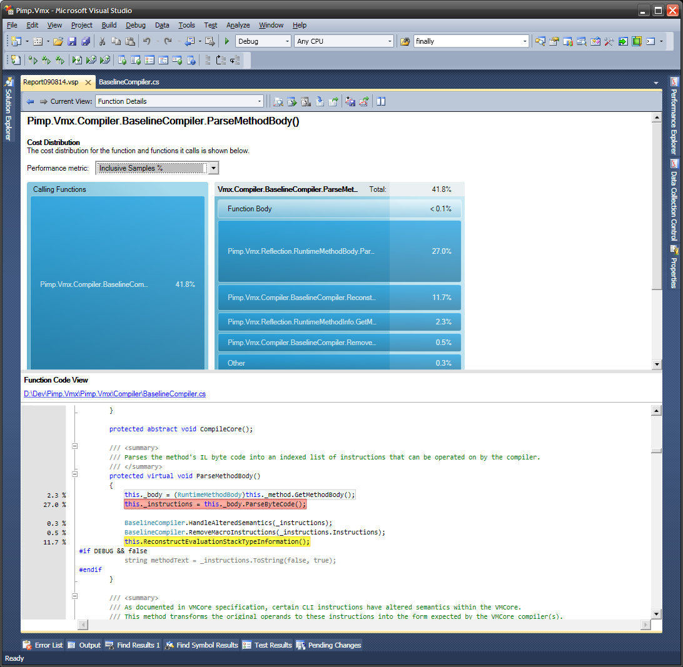
Task: Click the Save All icon
Action: [86, 41]
